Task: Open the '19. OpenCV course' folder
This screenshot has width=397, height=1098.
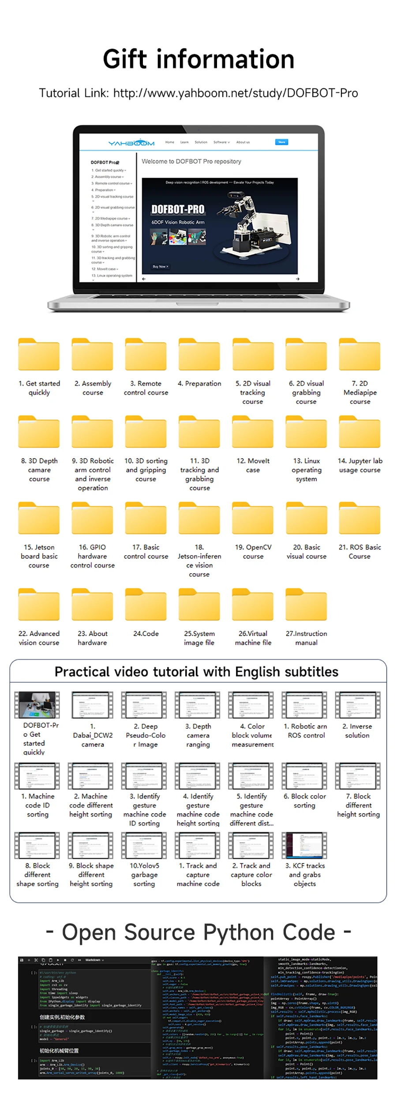Action: (x=253, y=518)
